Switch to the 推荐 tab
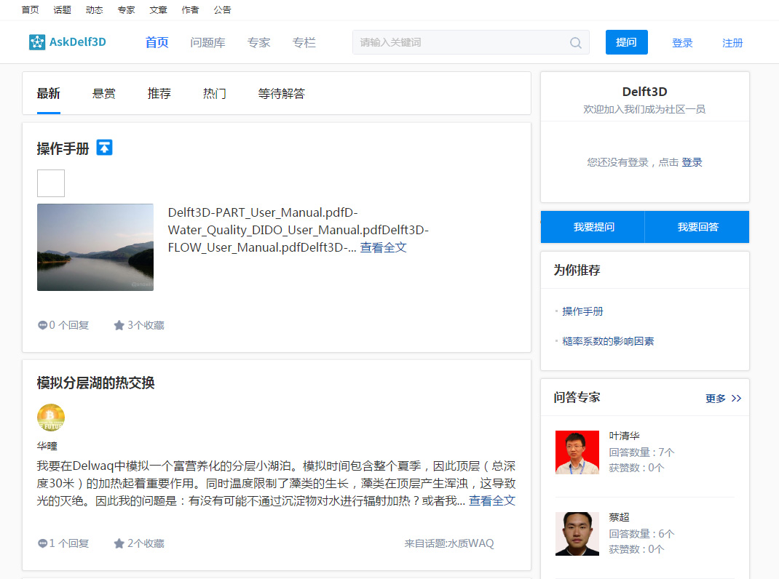 159,93
